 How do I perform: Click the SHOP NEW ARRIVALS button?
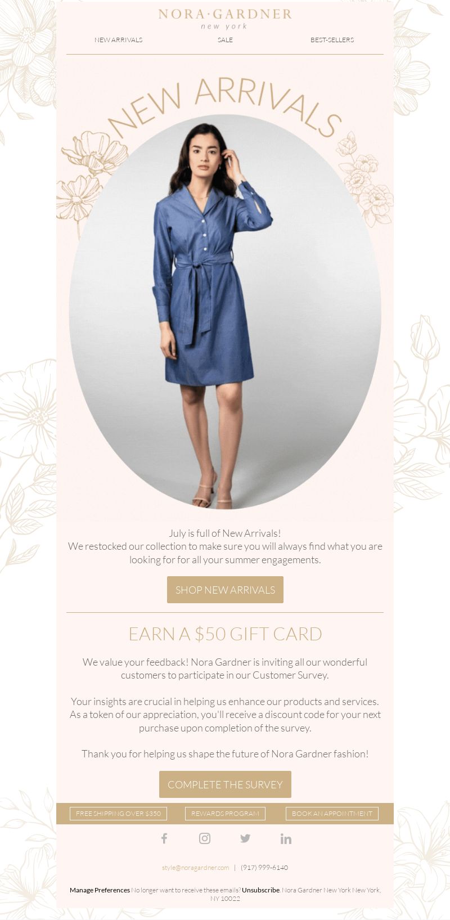coord(225,590)
